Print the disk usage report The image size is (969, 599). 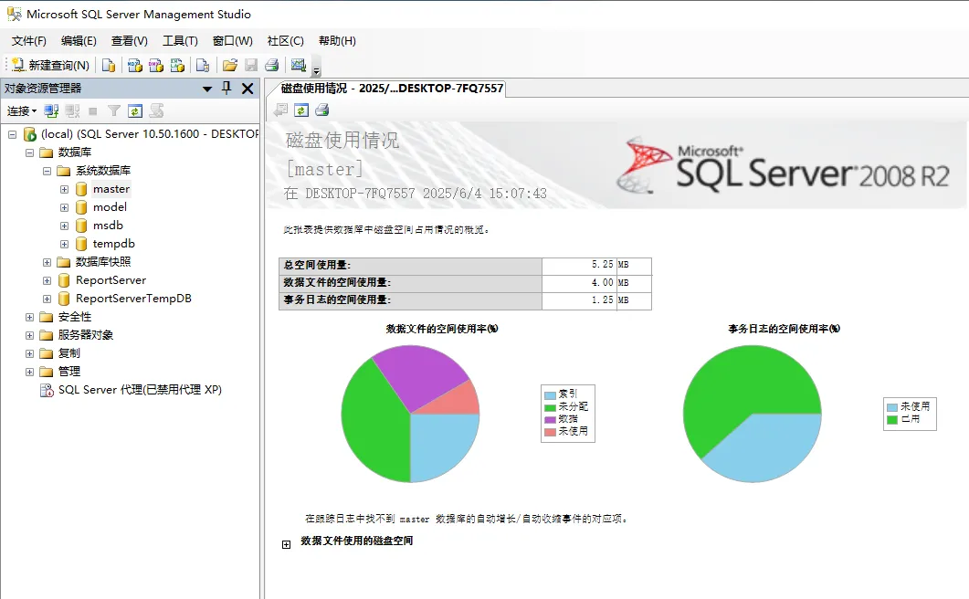pos(322,110)
